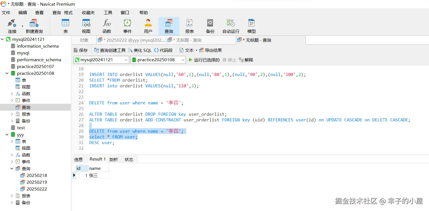Expand 函数 under practice20250108
Image resolution: width=429 pixels, height=211 pixels.
[12, 94]
